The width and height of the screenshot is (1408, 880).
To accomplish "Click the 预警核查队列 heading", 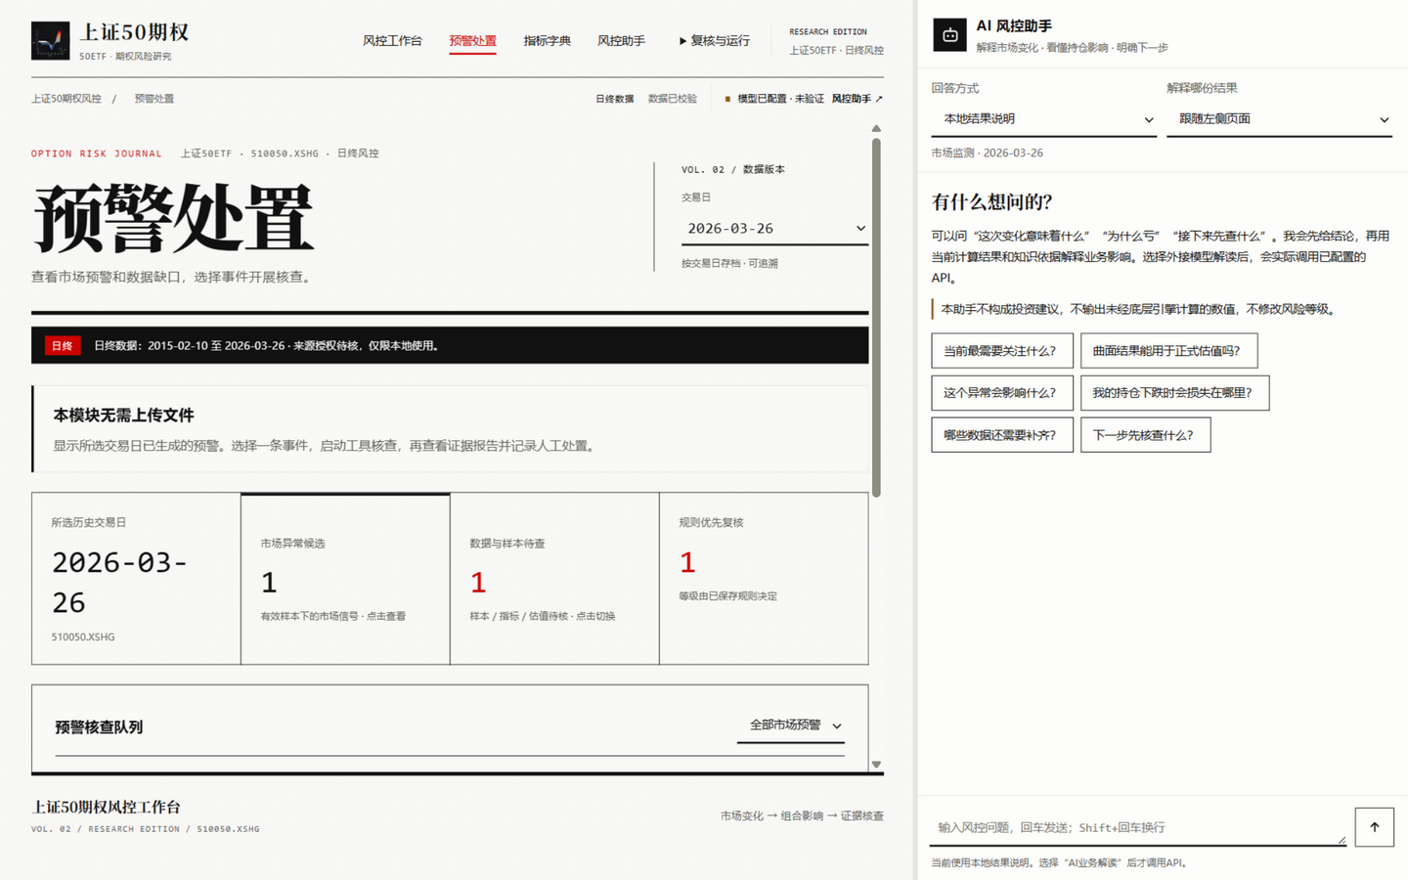I will tap(99, 727).
